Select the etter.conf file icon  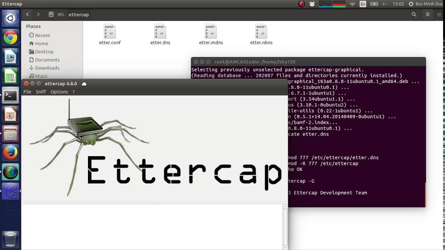click(110, 32)
